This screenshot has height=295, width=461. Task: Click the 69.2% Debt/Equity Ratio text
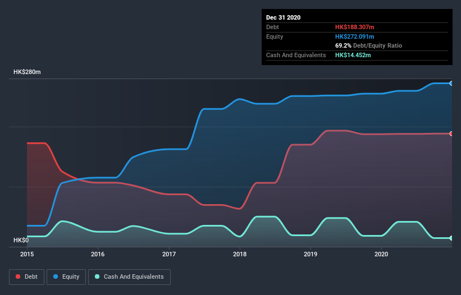368,45
